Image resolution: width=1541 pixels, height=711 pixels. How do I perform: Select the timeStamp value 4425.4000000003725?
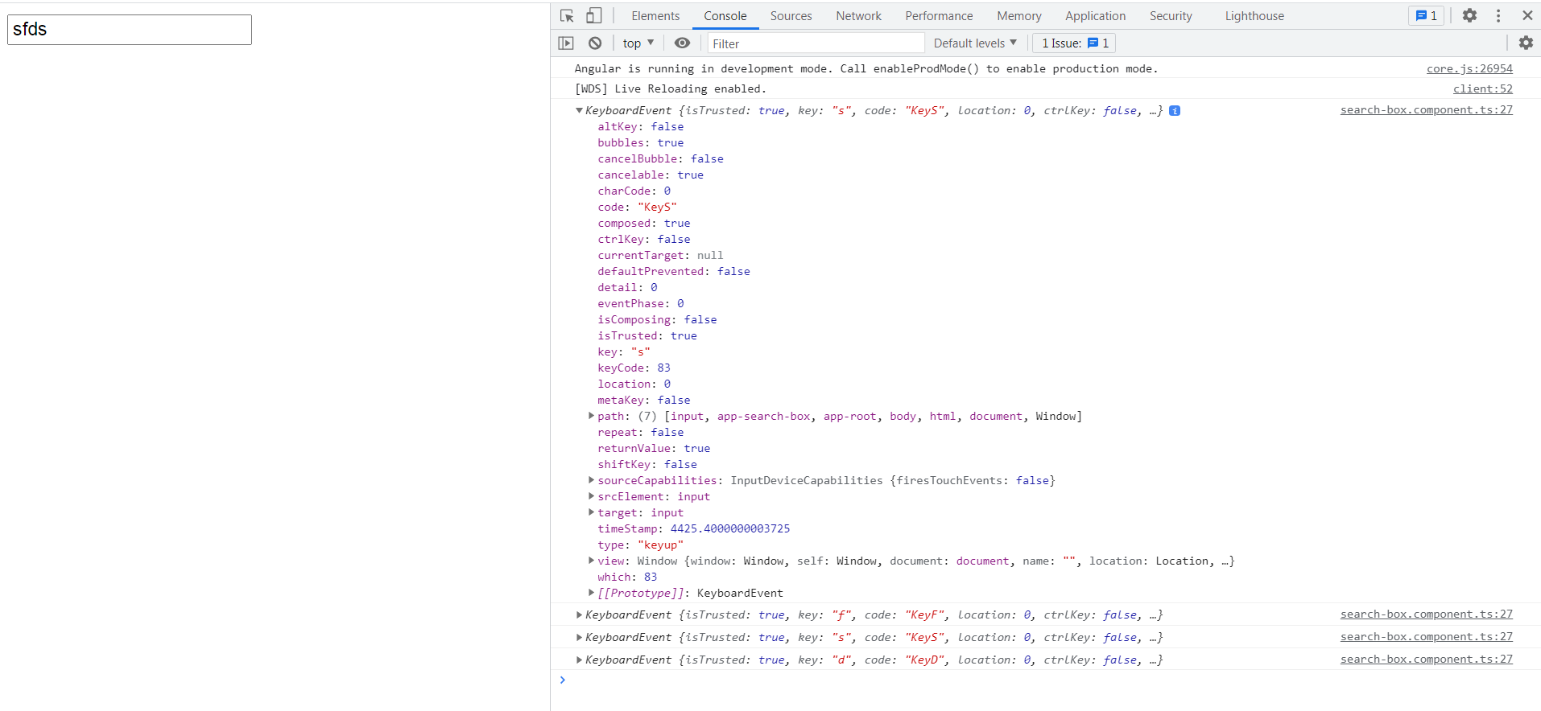[x=730, y=529]
